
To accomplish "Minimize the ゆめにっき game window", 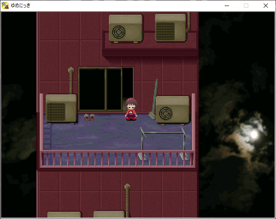I will point(227,6).
